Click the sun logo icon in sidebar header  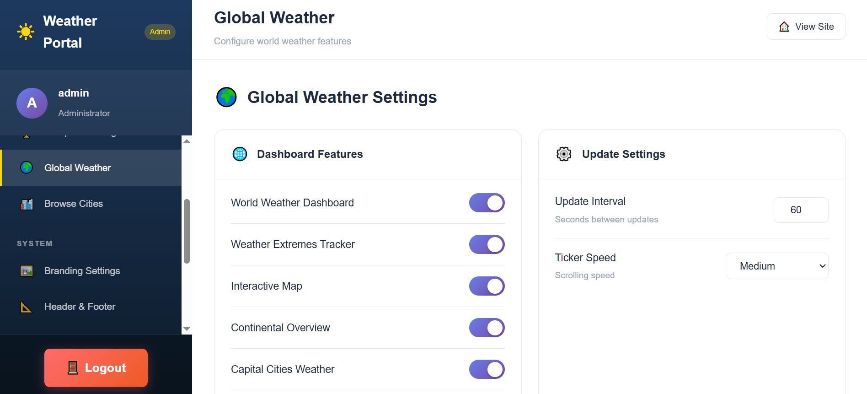pyautogui.click(x=26, y=32)
